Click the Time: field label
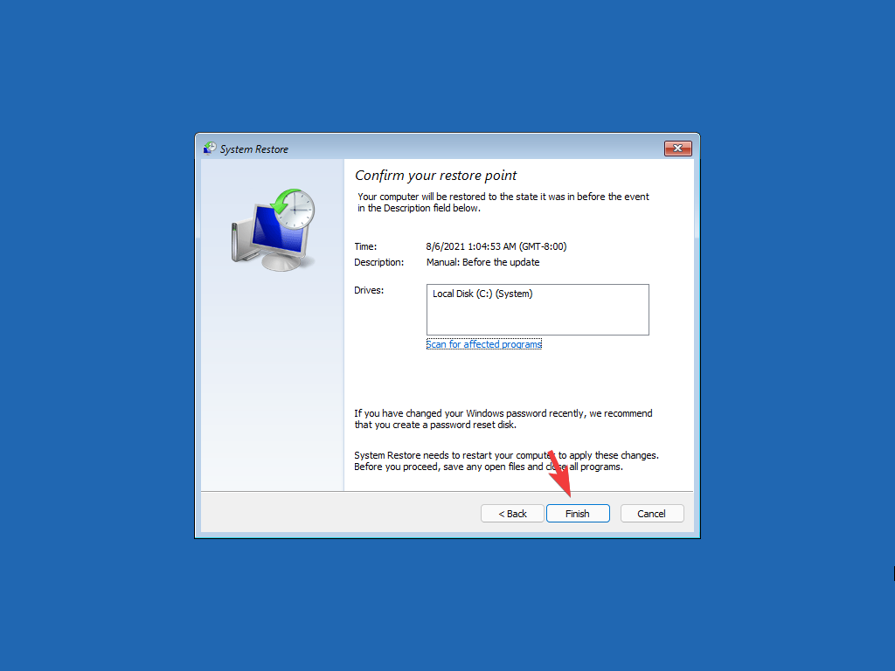Image resolution: width=895 pixels, height=671 pixels. (365, 246)
